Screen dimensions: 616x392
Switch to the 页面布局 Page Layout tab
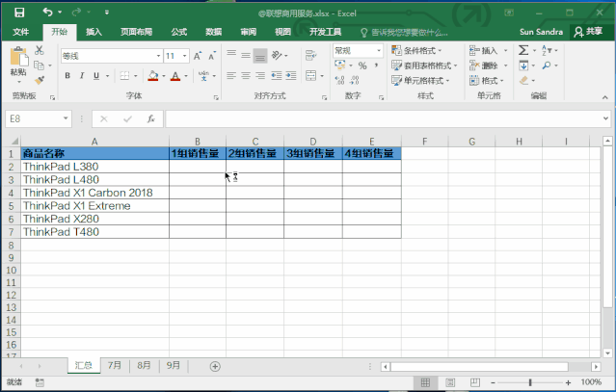click(x=136, y=32)
